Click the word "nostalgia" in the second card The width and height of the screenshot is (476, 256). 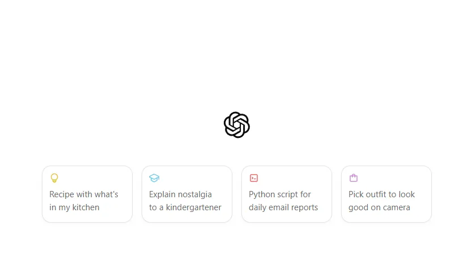tap(195, 194)
